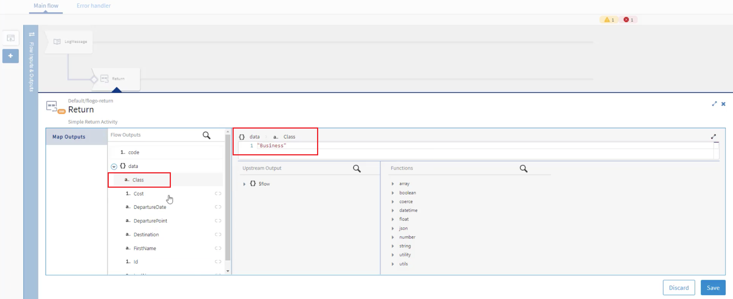
Task: Click the Flow Outputs scrollbar thumb
Action: [x=228, y=198]
